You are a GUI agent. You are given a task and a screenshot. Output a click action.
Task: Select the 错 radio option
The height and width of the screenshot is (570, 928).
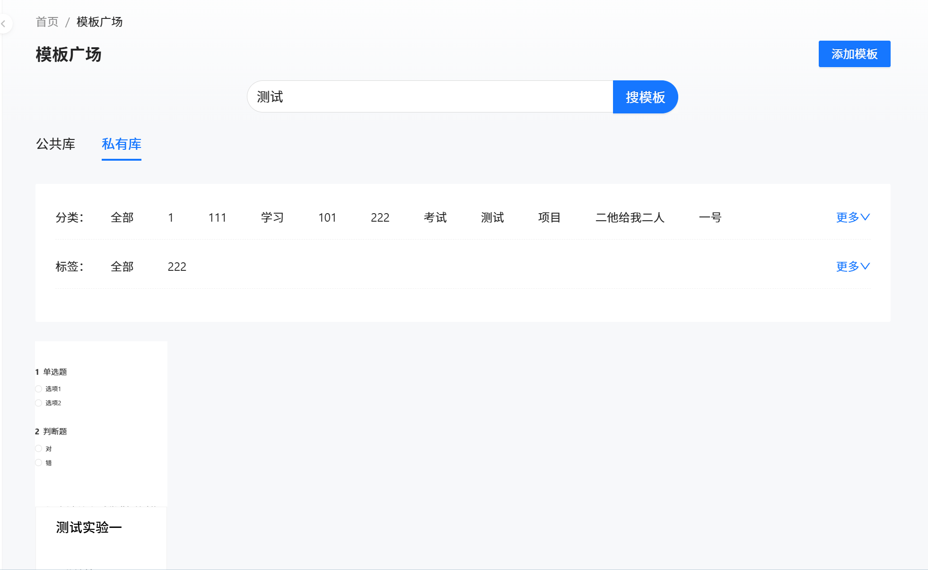(x=39, y=463)
